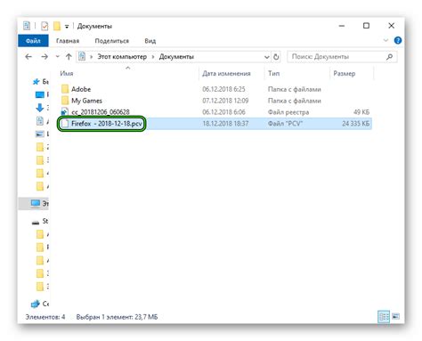Image resolution: width=422 pixels, height=341 pixels.
Task: Refresh the folder with the refresh button
Action: 276,57
